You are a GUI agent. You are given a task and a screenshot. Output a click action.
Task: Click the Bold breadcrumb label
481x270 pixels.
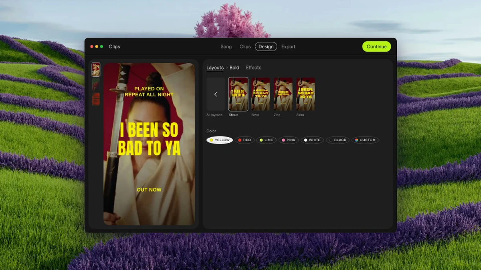(234, 68)
